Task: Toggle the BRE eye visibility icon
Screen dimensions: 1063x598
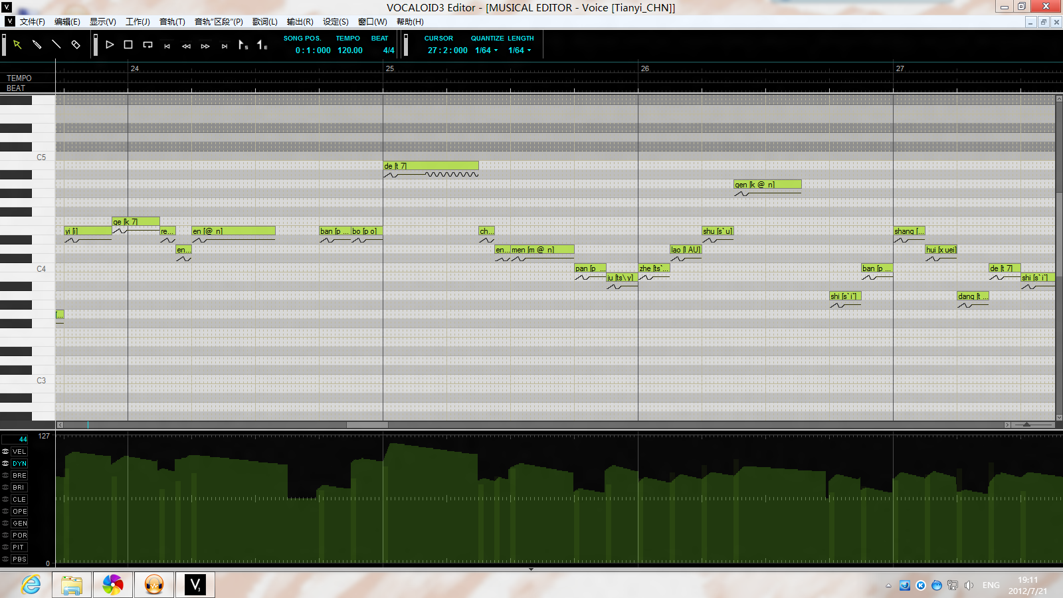Action: [x=5, y=475]
